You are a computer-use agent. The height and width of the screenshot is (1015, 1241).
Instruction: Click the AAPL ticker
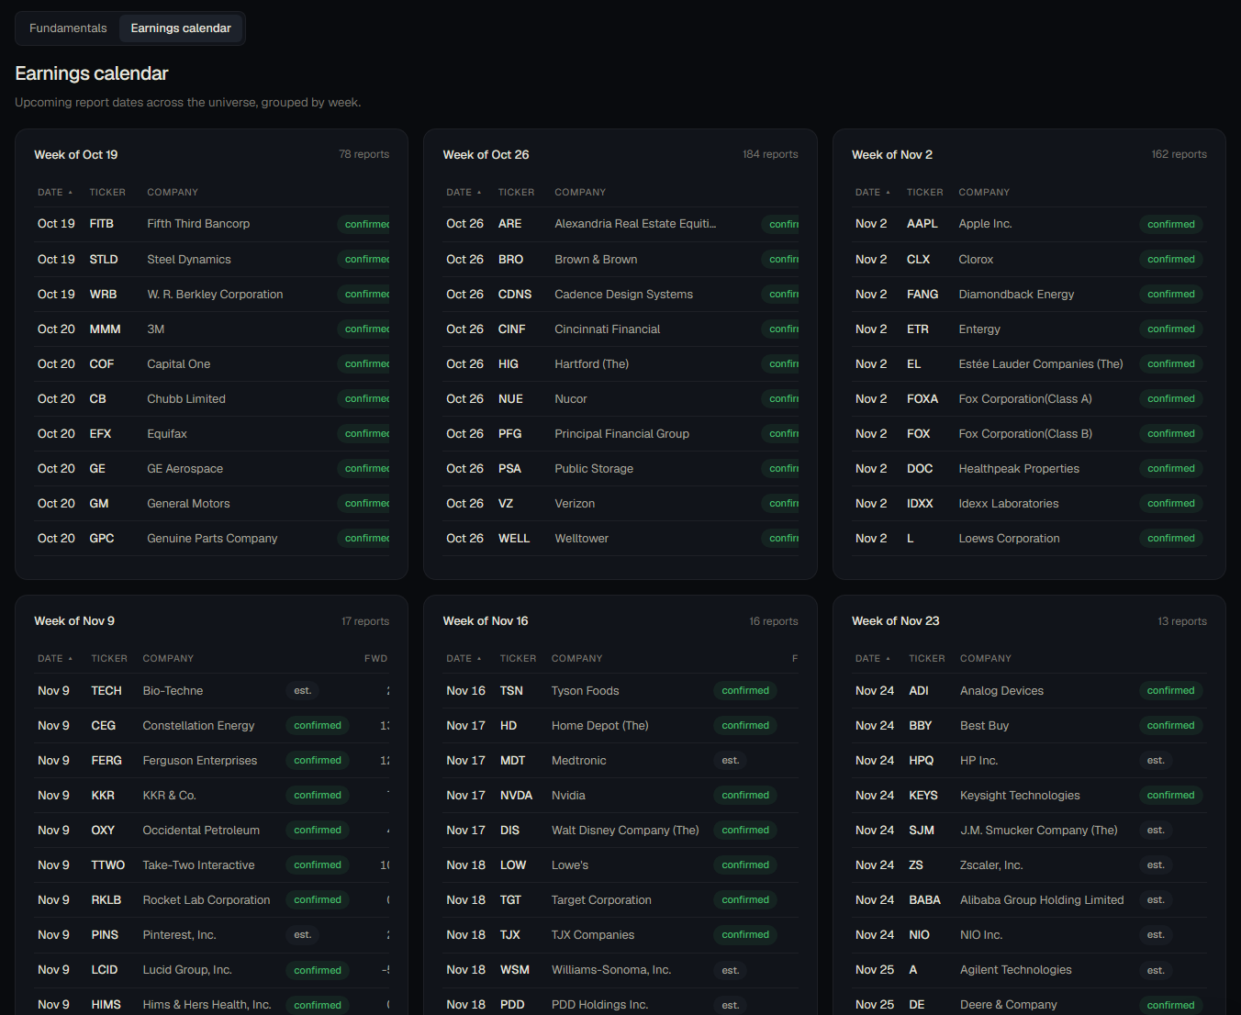click(922, 224)
